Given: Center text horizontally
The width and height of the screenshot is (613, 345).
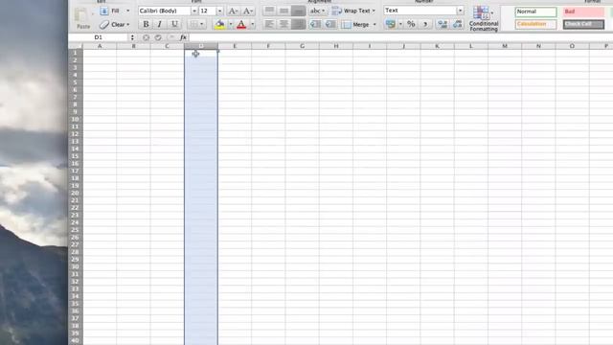Looking at the screenshot, I should pyautogui.click(x=284, y=24).
